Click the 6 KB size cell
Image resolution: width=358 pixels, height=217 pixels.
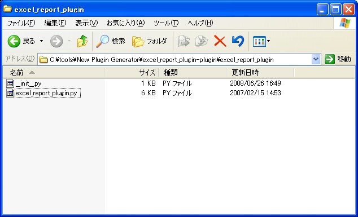pyautogui.click(x=148, y=93)
